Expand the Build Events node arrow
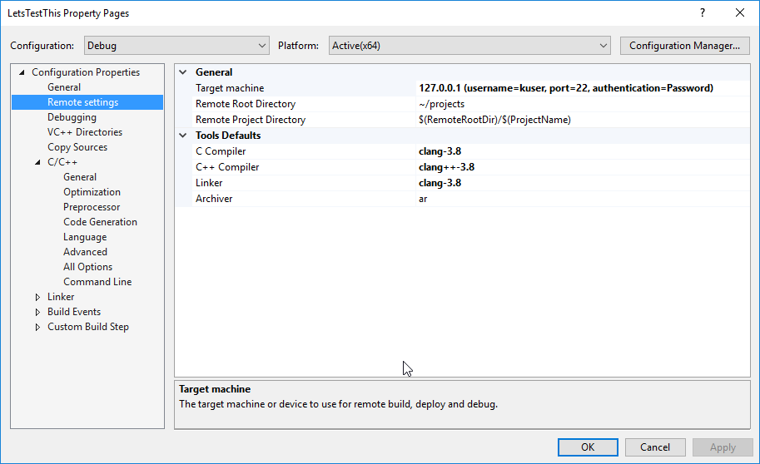Screen dimensions: 760x464 (37, 312)
